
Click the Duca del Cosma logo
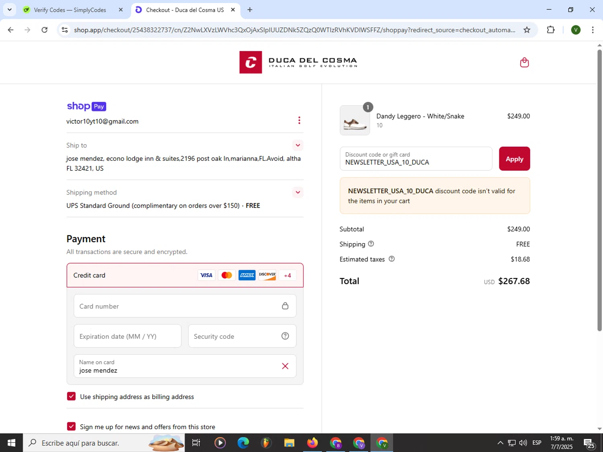click(x=298, y=62)
